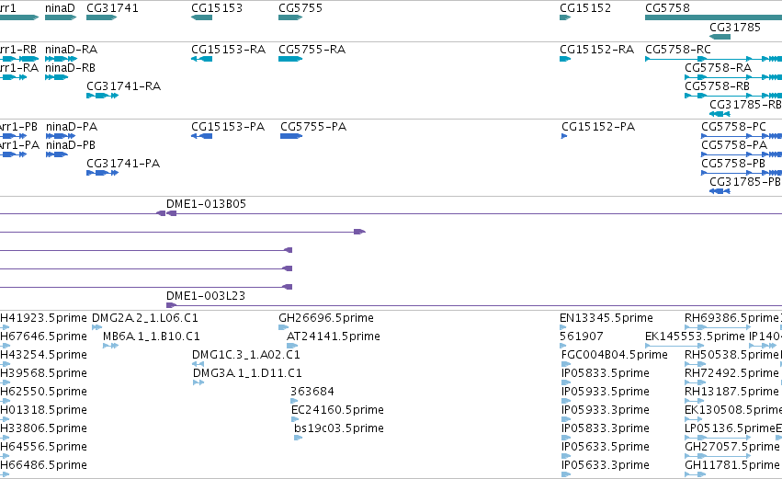Click the CG15153-RA transcript label
This screenshot has width=782, height=479.
tap(229, 50)
